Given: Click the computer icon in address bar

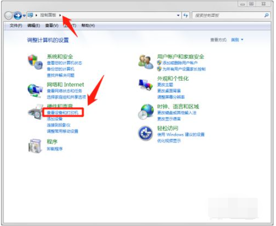Looking at the screenshot, I should coord(30,15).
